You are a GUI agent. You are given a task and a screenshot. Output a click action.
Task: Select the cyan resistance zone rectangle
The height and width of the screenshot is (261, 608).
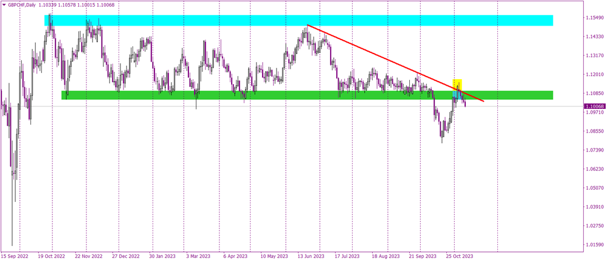tap(299, 21)
